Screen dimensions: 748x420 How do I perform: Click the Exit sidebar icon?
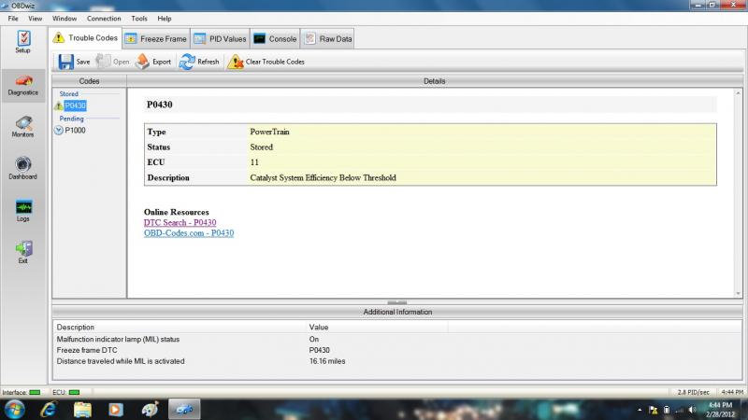22,252
